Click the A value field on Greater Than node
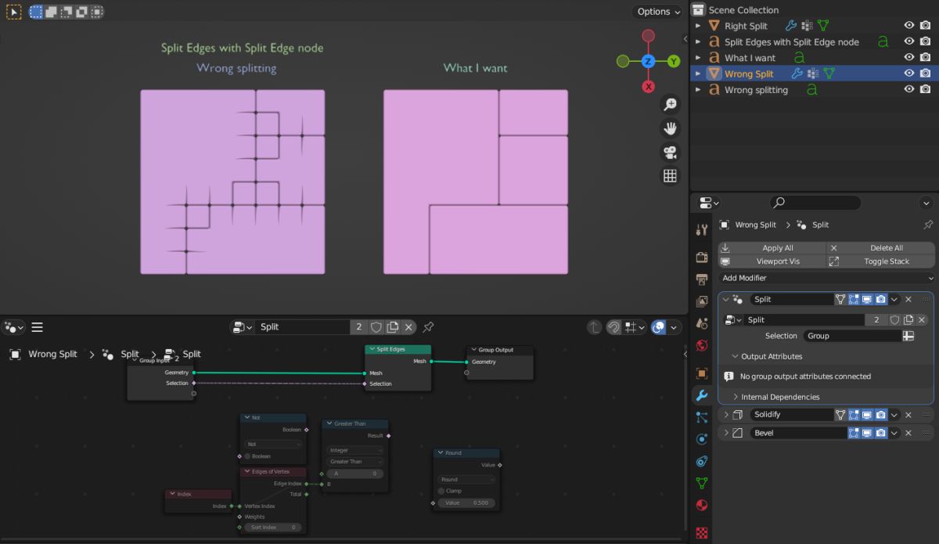The width and height of the screenshot is (939, 544). [x=355, y=474]
